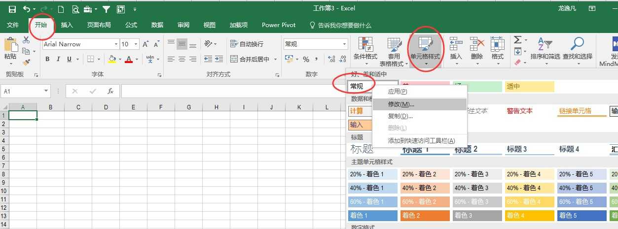
Task: Open the 常规 number format dropdown
Action: (344, 44)
